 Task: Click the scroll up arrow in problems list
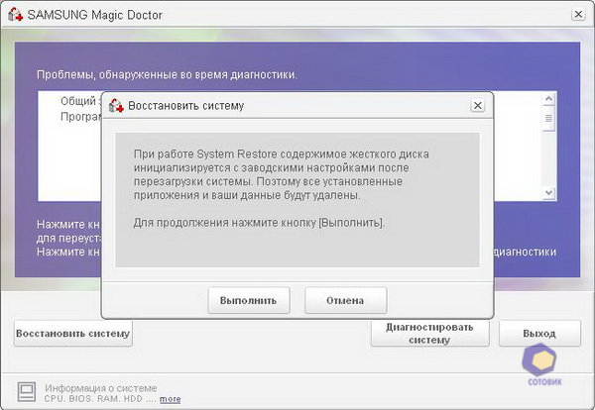(548, 99)
